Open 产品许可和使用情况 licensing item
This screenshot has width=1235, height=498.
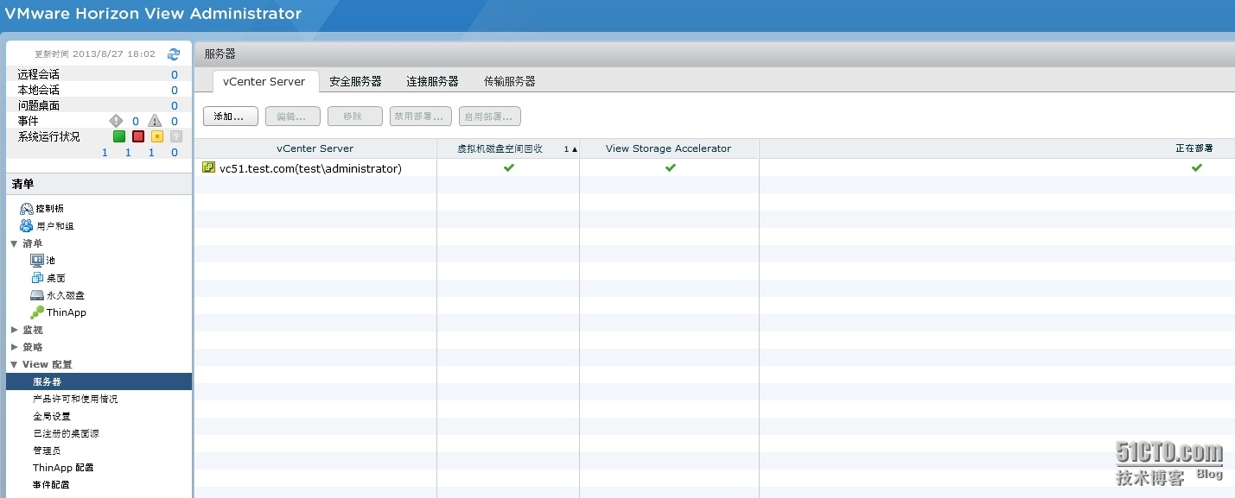click(x=75, y=399)
